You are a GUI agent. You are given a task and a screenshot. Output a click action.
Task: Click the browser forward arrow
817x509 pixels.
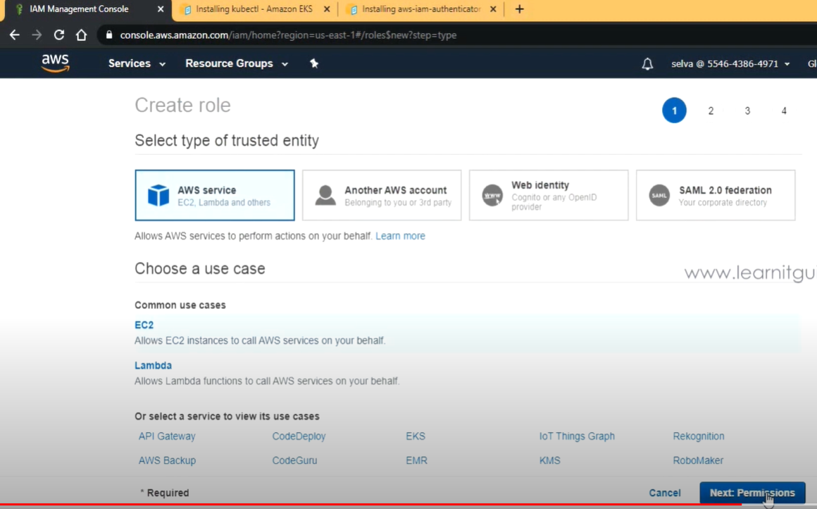pyautogui.click(x=37, y=35)
